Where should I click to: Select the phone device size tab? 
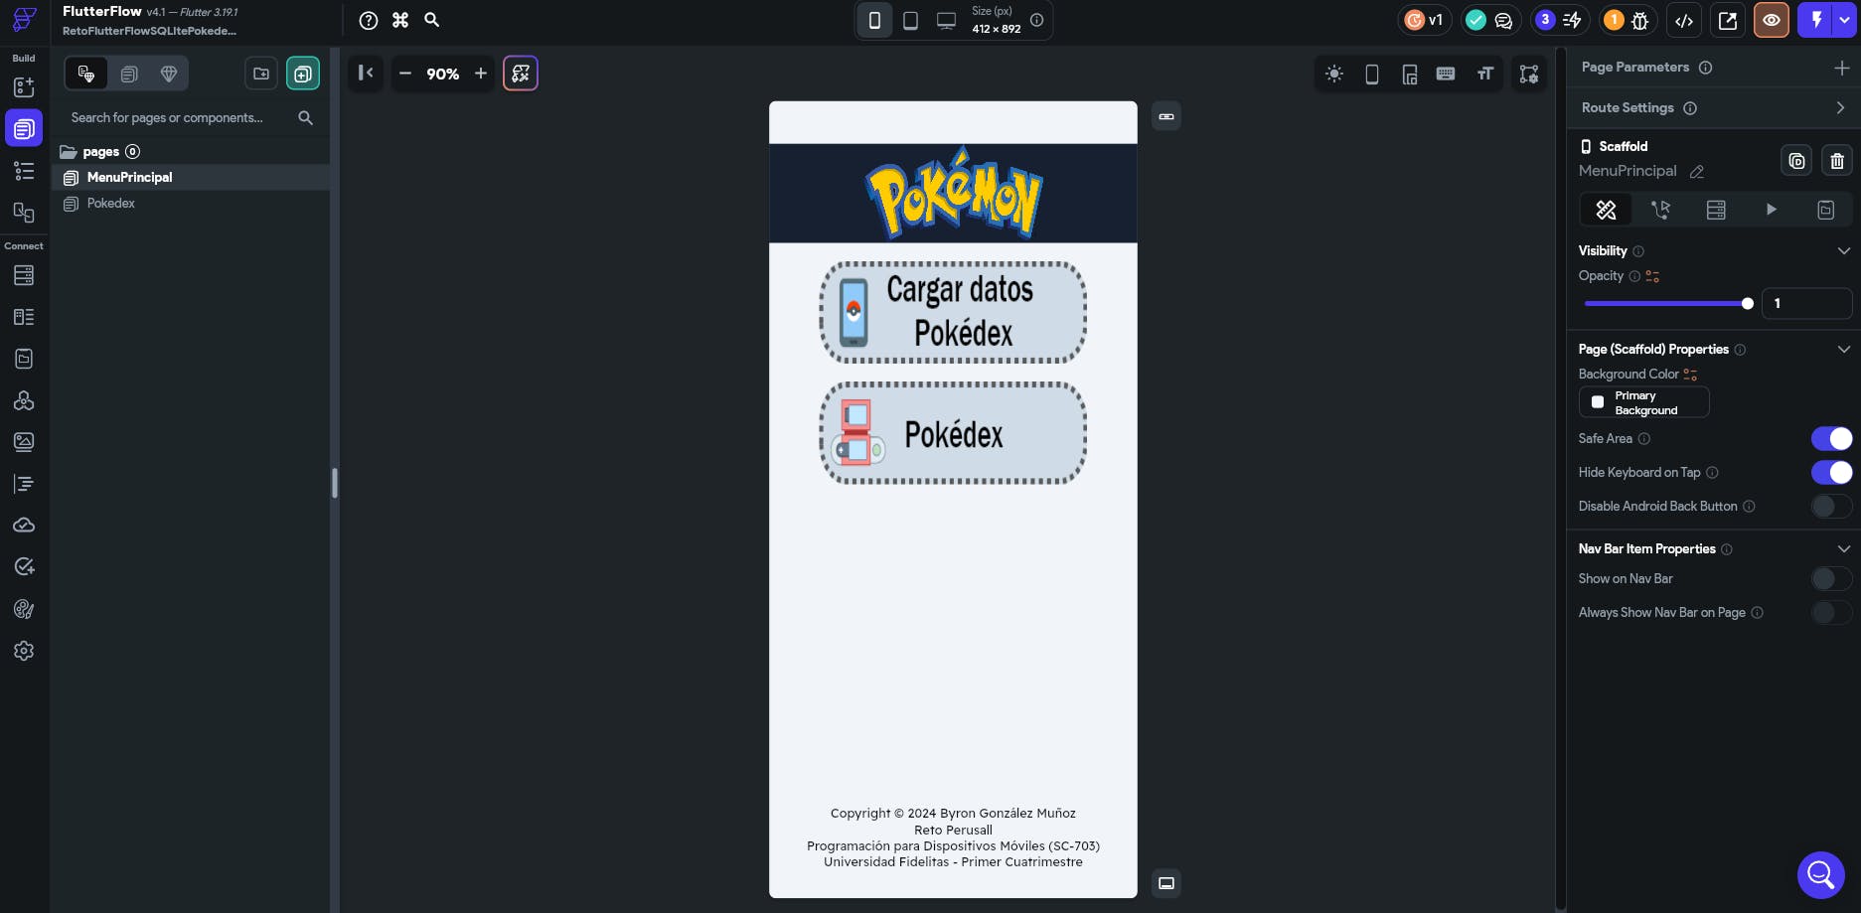(x=874, y=20)
